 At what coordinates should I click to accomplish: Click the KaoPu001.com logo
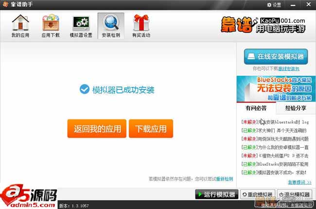click(x=263, y=25)
